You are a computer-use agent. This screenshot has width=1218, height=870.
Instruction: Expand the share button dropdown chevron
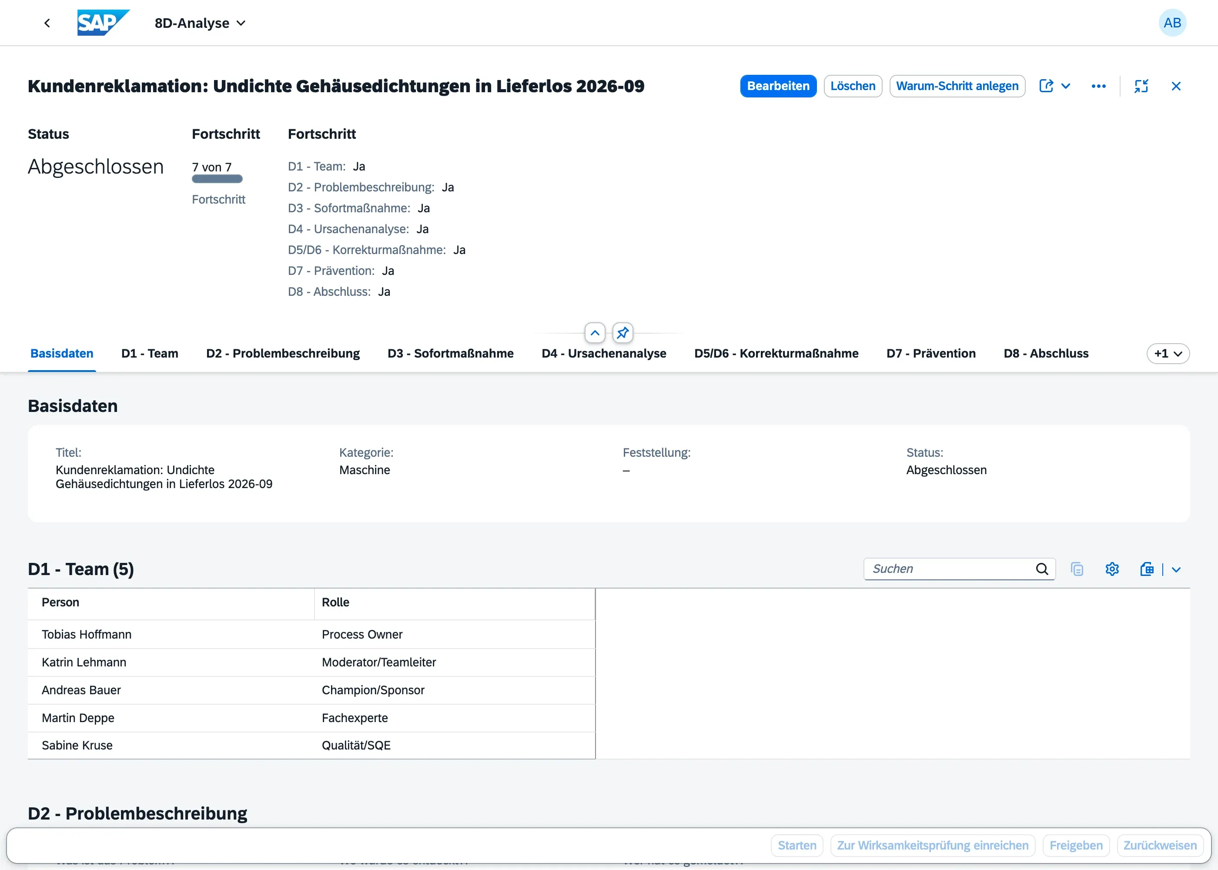coord(1065,86)
